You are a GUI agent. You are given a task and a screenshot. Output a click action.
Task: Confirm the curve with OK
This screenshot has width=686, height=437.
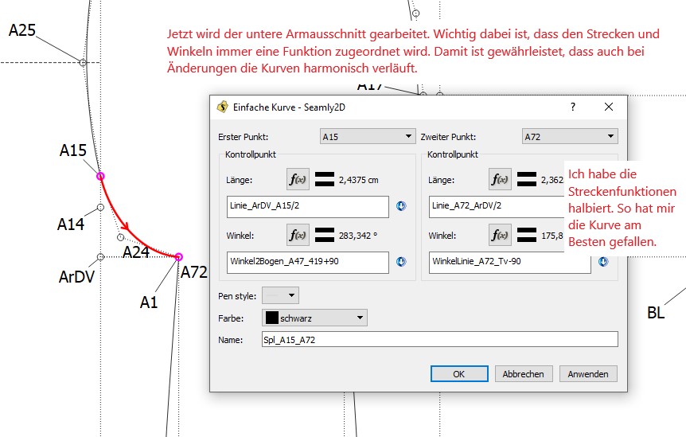coord(458,373)
